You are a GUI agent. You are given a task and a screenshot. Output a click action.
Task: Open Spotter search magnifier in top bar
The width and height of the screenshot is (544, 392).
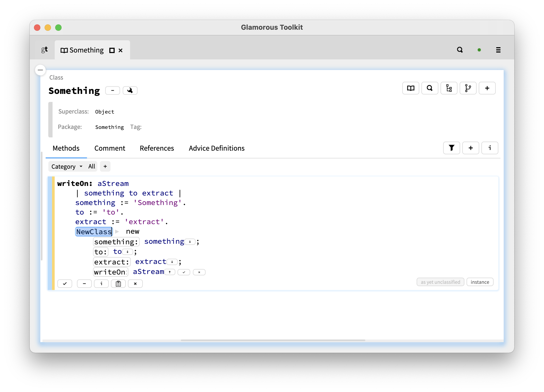pos(460,50)
